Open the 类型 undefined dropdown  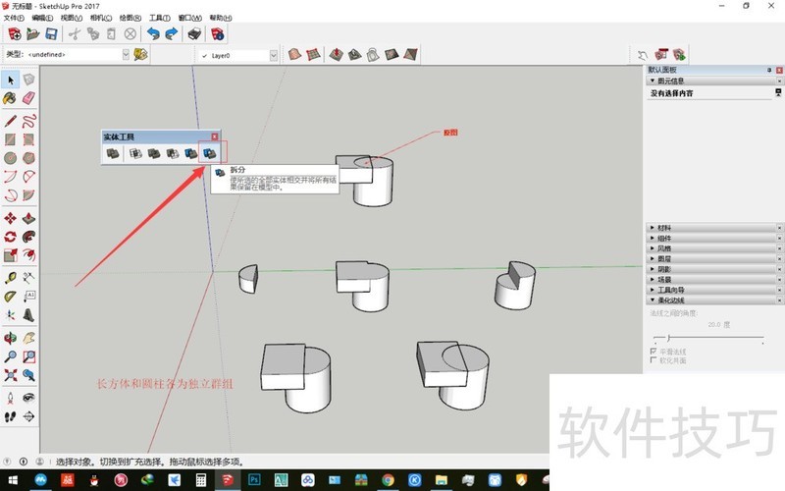(126, 55)
